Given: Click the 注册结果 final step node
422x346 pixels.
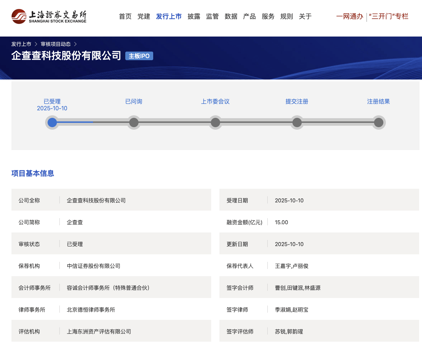Looking at the screenshot, I should click(x=379, y=122).
